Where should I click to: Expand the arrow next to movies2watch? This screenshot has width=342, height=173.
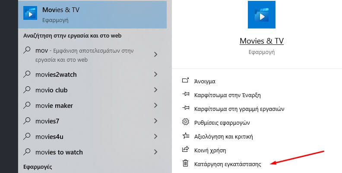[155, 75]
